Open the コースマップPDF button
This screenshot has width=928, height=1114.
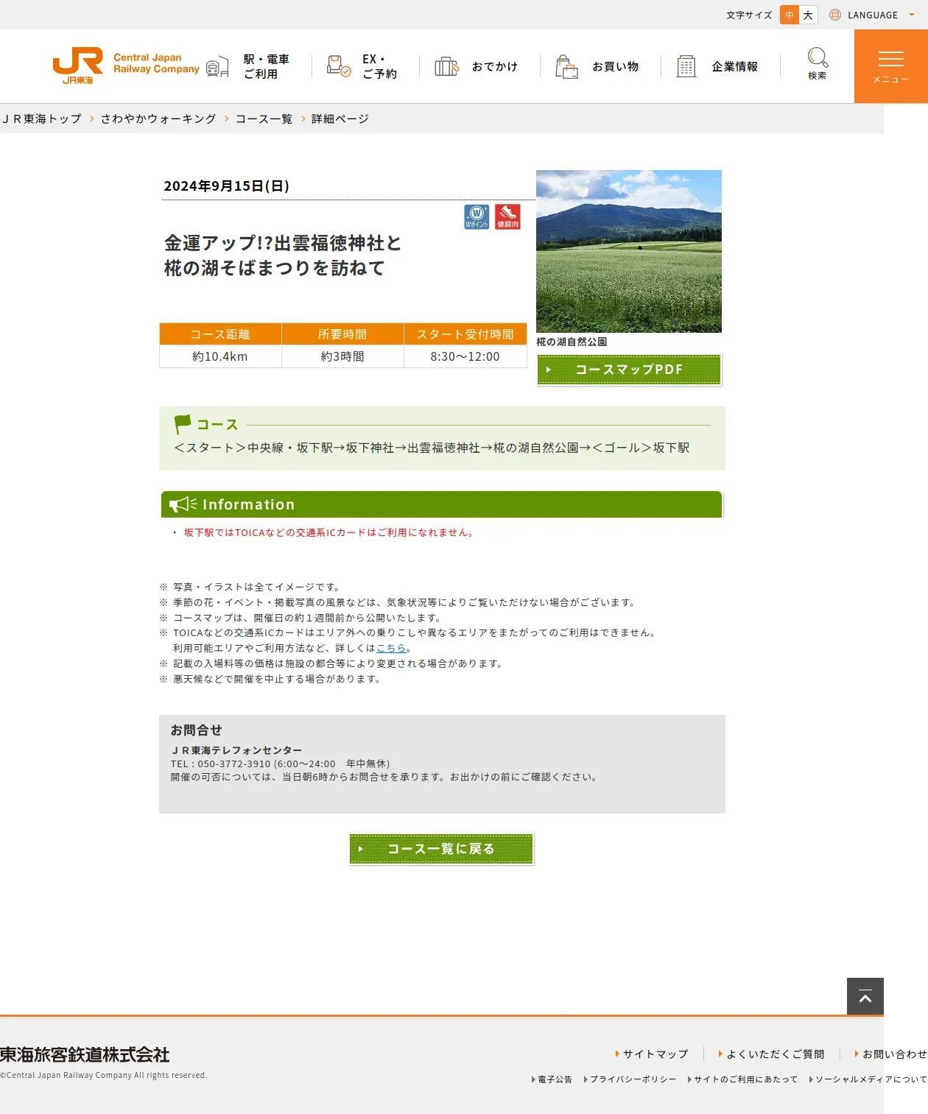click(x=629, y=370)
